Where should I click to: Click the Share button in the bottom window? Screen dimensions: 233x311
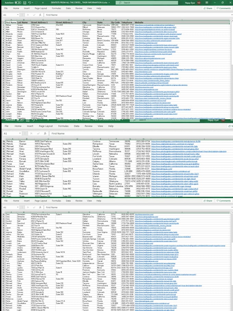(208, 201)
